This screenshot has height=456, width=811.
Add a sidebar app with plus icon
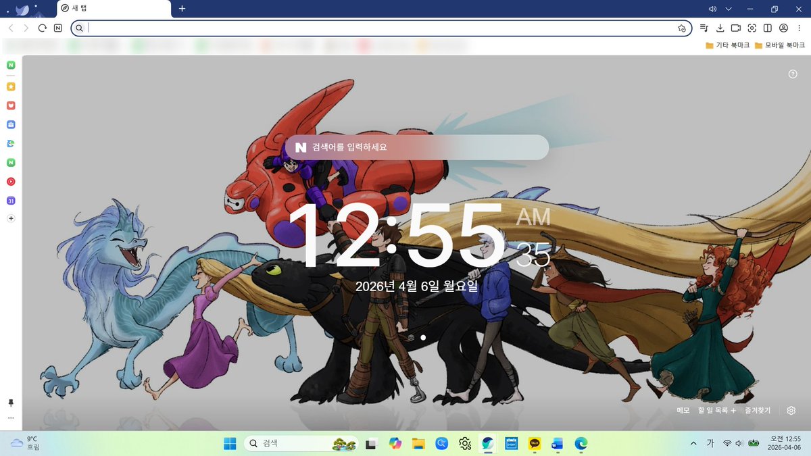(x=11, y=219)
